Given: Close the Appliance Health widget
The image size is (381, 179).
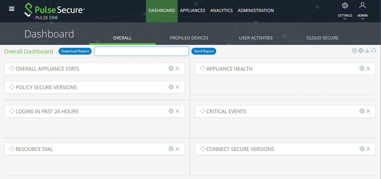Looking at the screenshot, I should point(368,68).
